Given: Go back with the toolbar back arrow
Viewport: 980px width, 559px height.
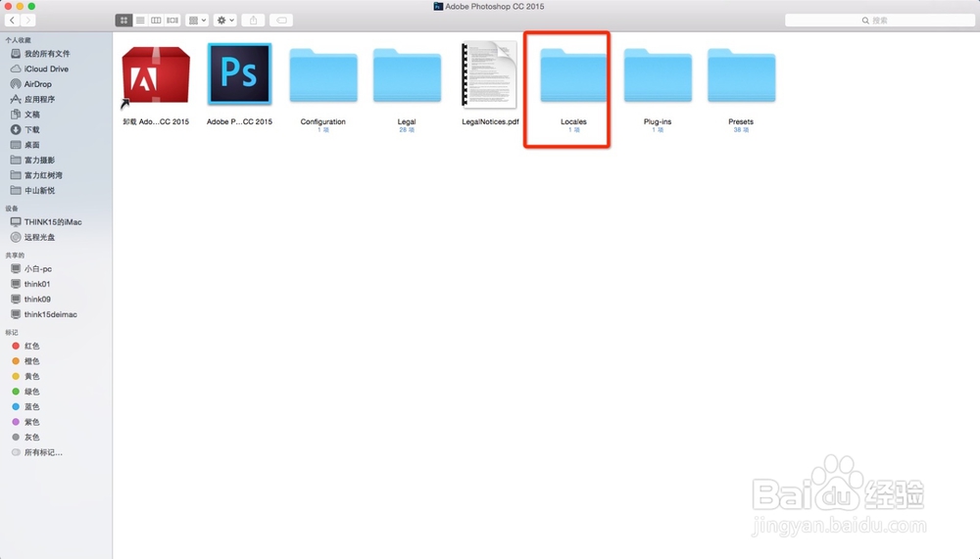Looking at the screenshot, I should [x=13, y=21].
